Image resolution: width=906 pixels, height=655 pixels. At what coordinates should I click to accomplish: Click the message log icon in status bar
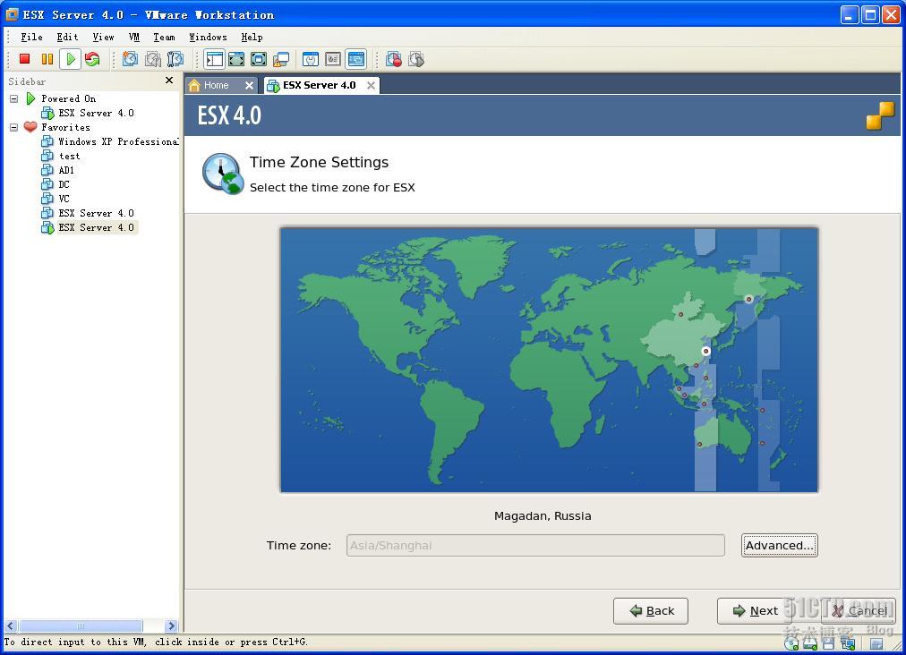coord(876,642)
